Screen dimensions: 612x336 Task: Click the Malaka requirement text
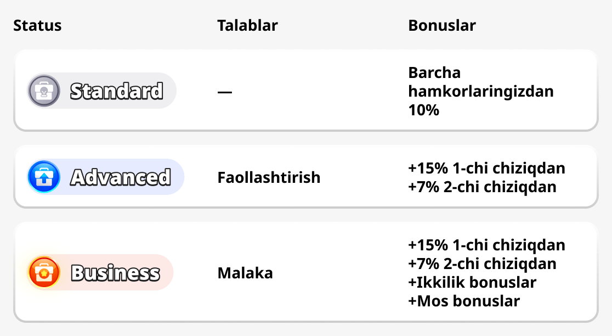pos(245,273)
